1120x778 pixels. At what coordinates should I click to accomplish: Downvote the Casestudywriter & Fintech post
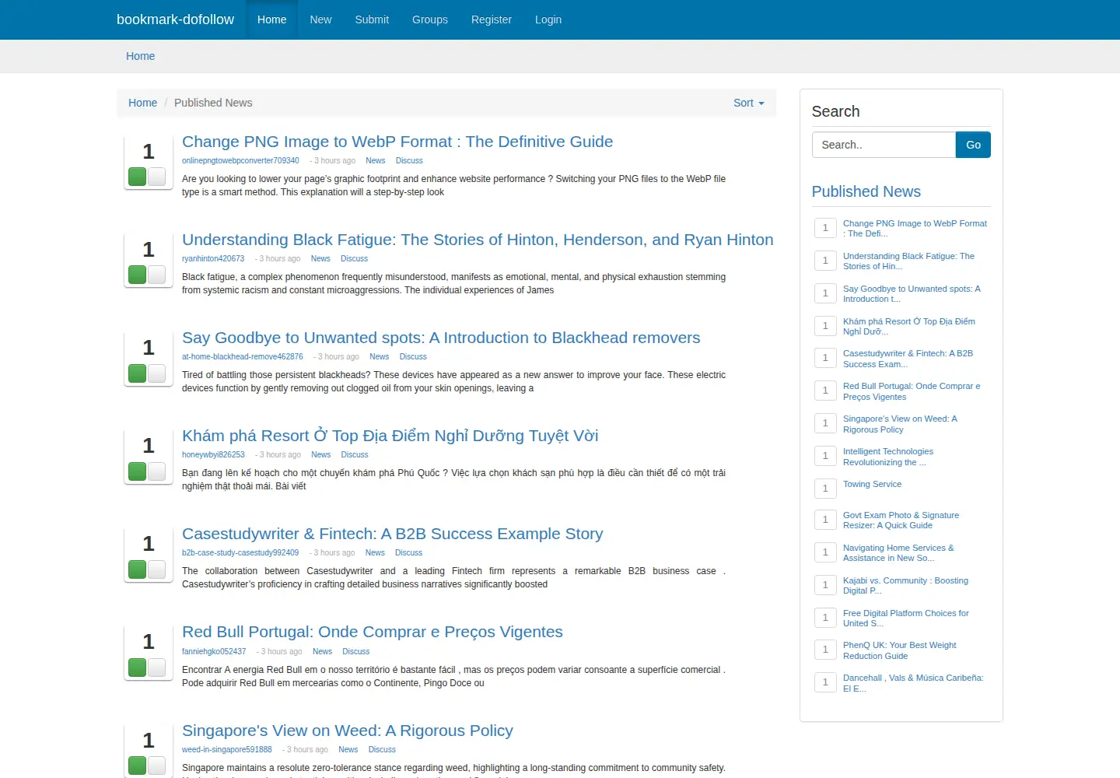[156, 569]
